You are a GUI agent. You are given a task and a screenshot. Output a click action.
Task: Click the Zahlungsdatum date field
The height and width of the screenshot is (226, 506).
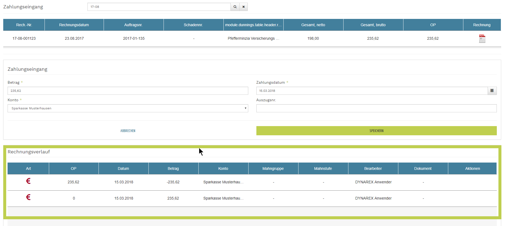(372, 91)
